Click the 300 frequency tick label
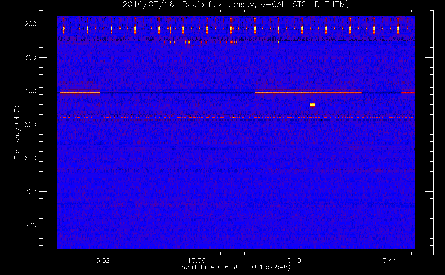Viewport: 445px width, 275px height. [x=31, y=57]
